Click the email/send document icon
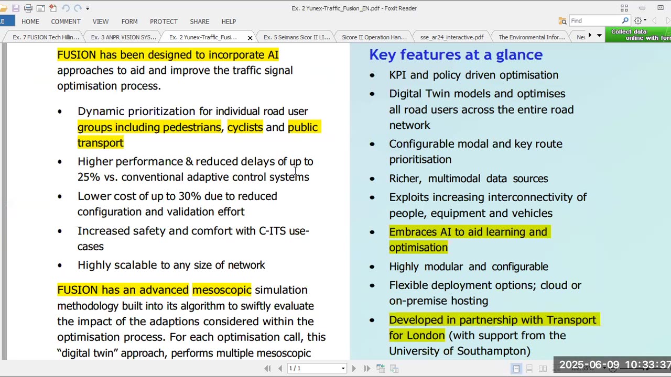The image size is (671, 377). (40, 8)
